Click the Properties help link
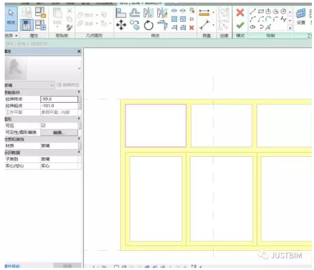The image size is (314, 270). (12, 266)
